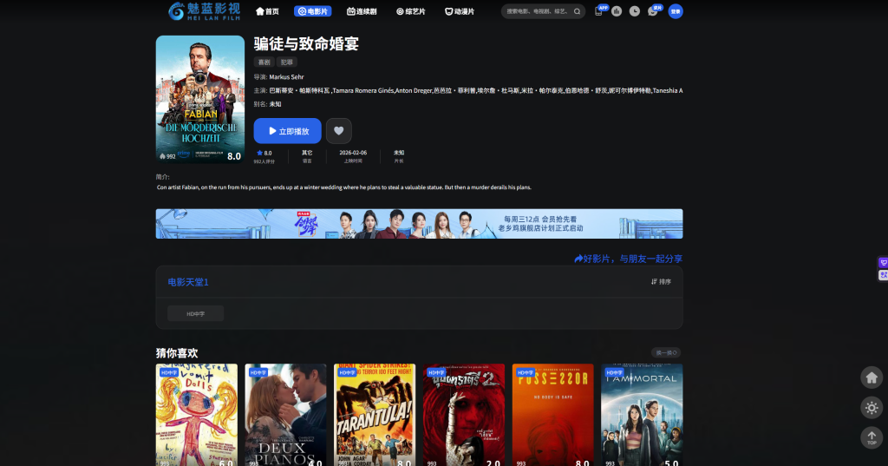Play the HD中字 episode button
Image resolution: width=888 pixels, height=466 pixels.
click(x=196, y=313)
